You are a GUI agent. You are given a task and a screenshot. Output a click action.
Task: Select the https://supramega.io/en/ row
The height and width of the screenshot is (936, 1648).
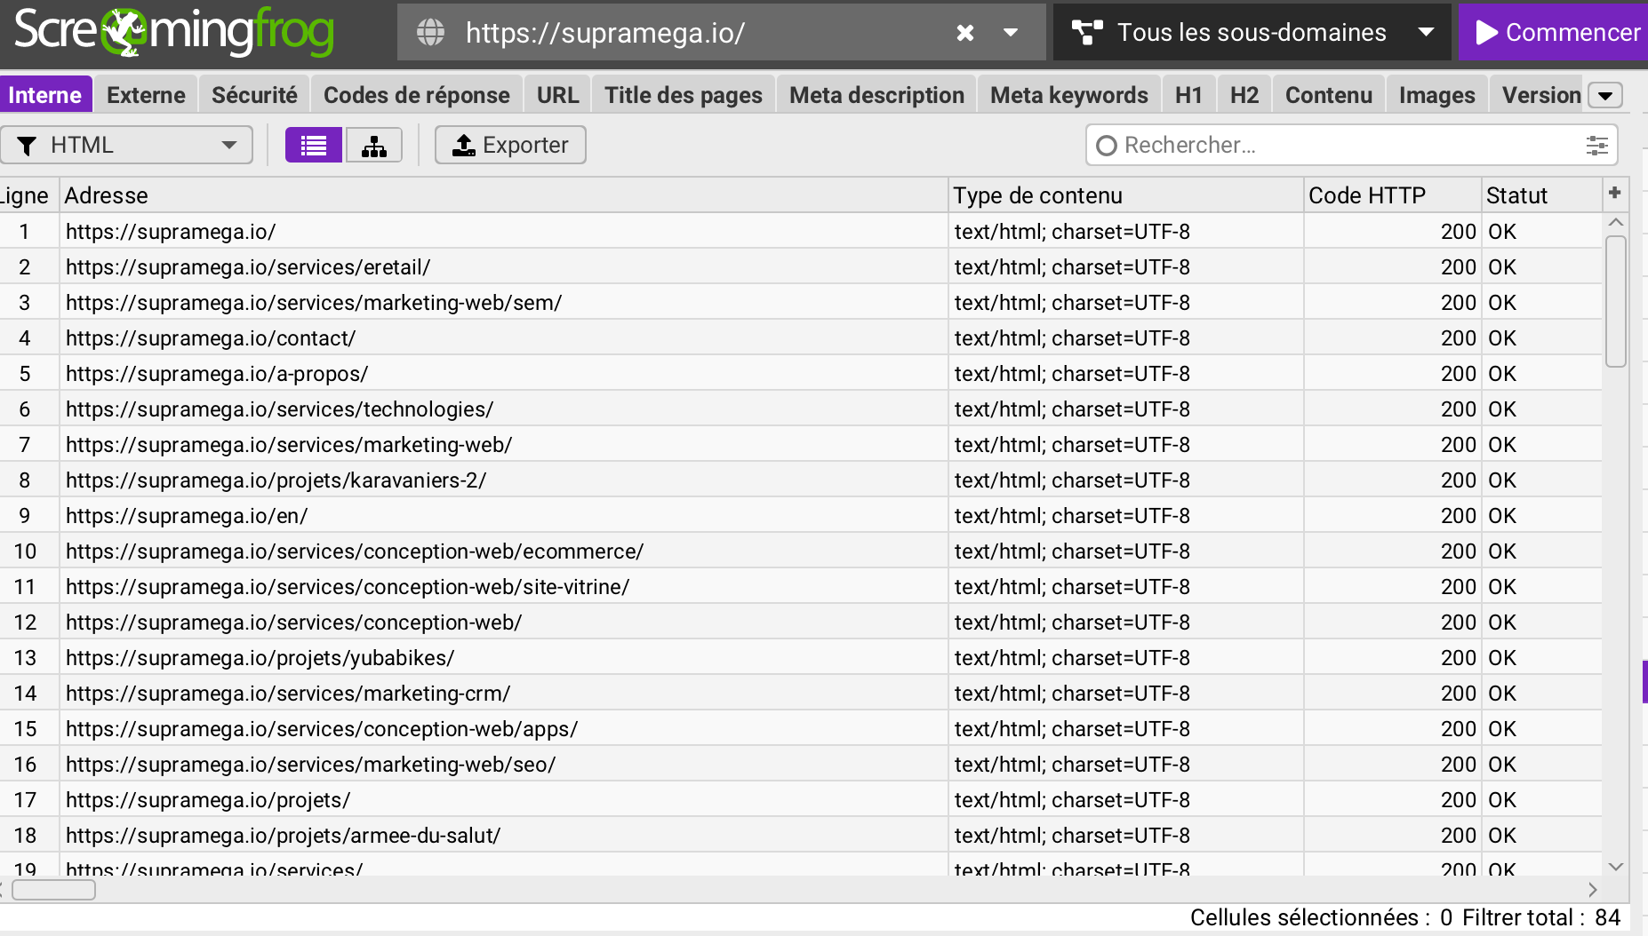pyautogui.click(x=800, y=515)
